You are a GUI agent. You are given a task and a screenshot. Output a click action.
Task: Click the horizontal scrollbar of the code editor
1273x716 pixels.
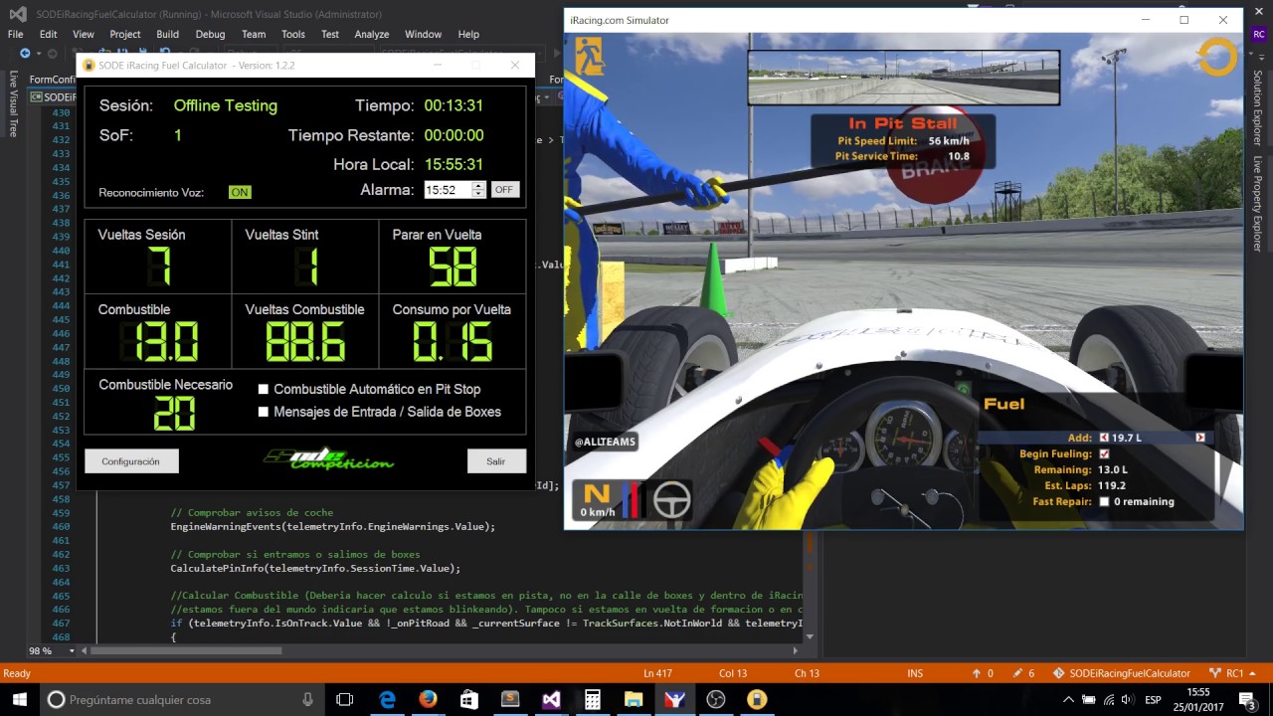point(186,651)
